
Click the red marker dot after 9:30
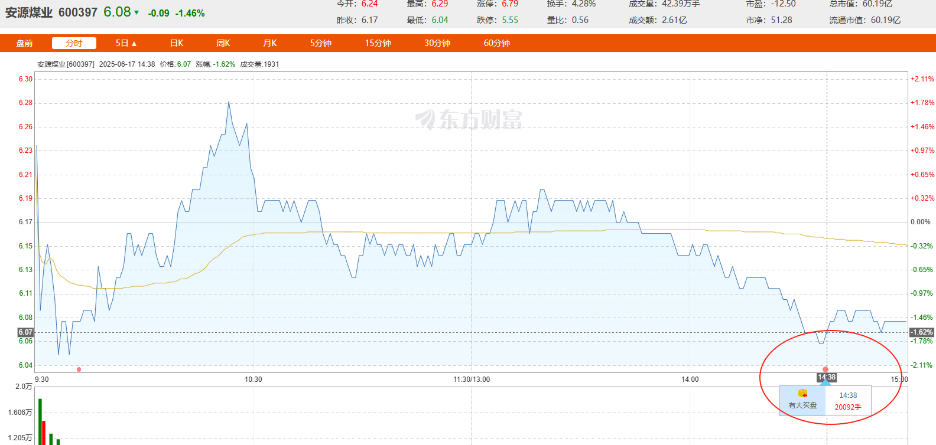click(x=79, y=369)
